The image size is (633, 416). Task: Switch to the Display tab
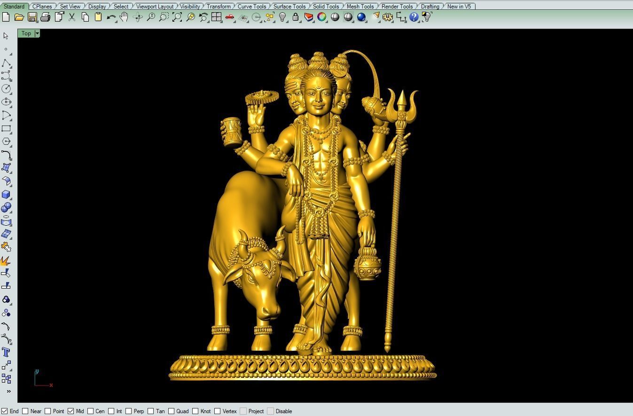[97, 7]
